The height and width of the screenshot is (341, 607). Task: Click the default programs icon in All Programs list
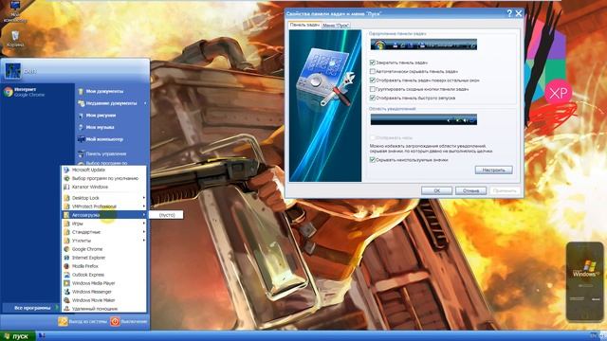click(x=66, y=178)
